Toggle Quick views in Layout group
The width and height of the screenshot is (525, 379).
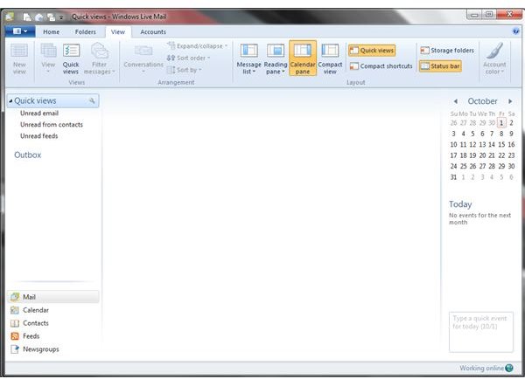tap(372, 51)
